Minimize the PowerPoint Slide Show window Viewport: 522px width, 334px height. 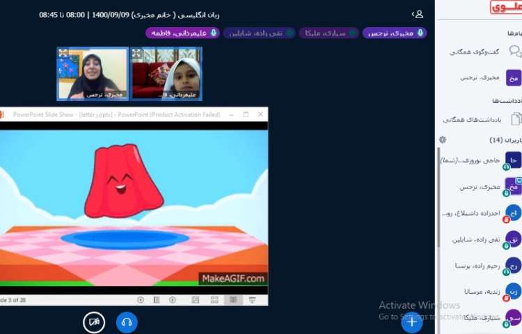click(x=231, y=114)
